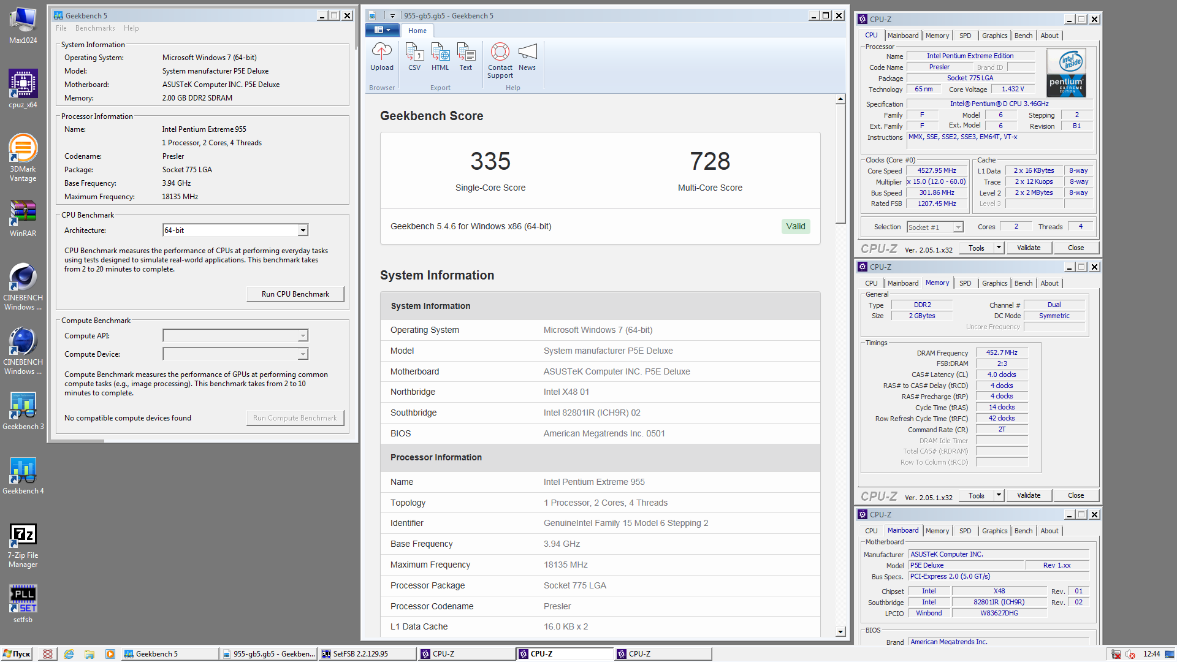Click Run Compute Benchmark button
This screenshot has width=1177, height=662.
point(295,418)
